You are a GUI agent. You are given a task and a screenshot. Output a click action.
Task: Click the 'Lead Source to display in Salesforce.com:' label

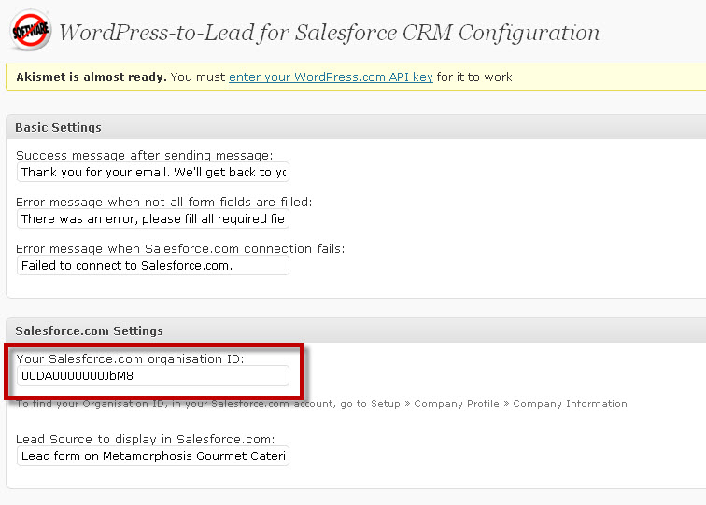pos(145,439)
